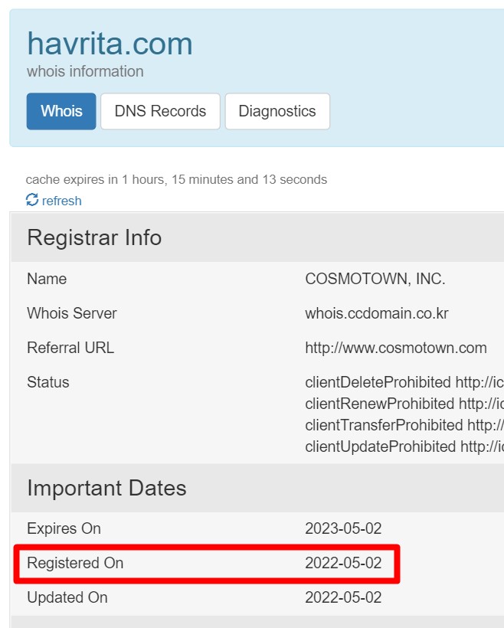Viewport: 504px width, 628px height.
Task: Click the havrita.com domain heading
Action: pos(110,44)
